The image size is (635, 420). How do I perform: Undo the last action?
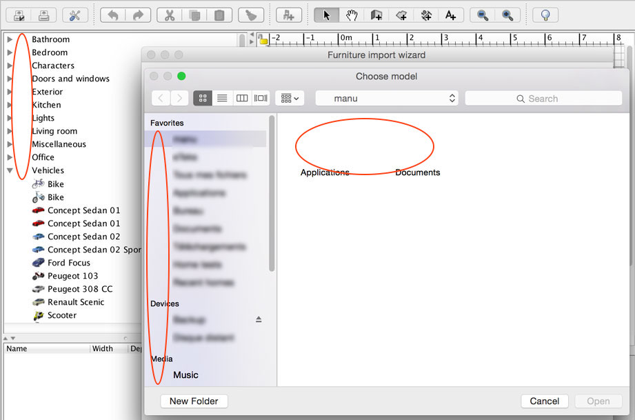113,15
